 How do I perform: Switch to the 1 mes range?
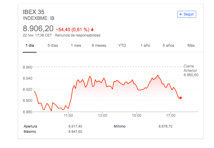coord(76,46)
